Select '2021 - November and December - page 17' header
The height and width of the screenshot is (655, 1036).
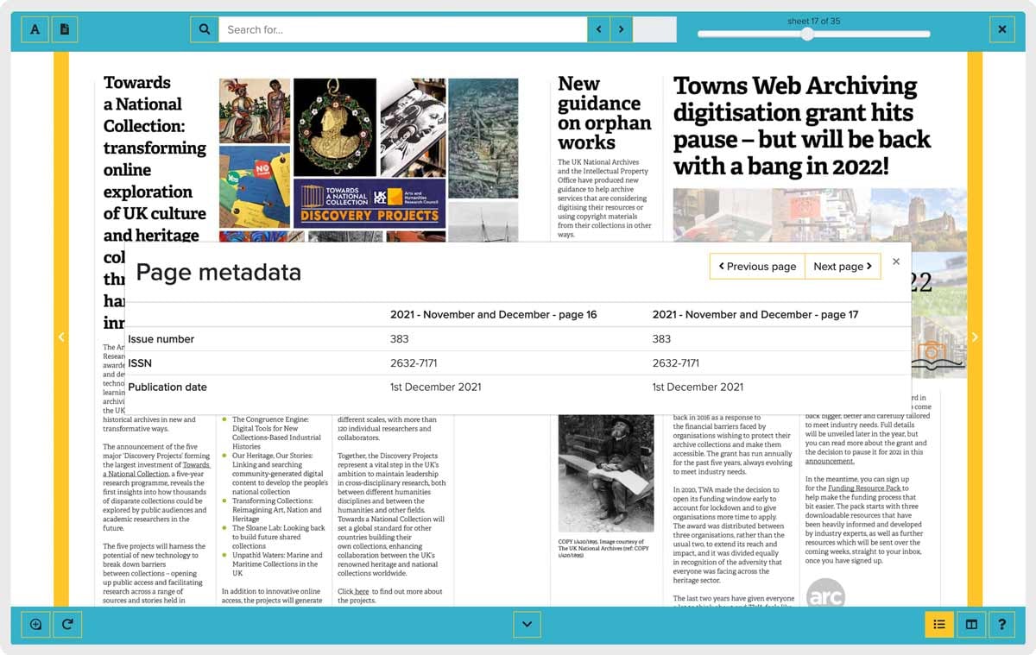pyautogui.click(x=755, y=314)
